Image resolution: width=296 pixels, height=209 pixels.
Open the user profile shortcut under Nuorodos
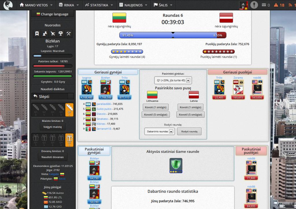click(x=45, y=34)
